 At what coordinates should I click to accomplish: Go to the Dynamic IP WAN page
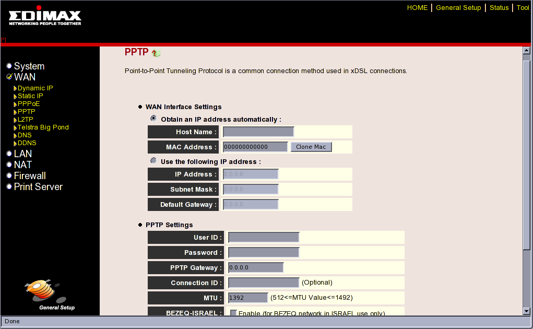[35, 88]
